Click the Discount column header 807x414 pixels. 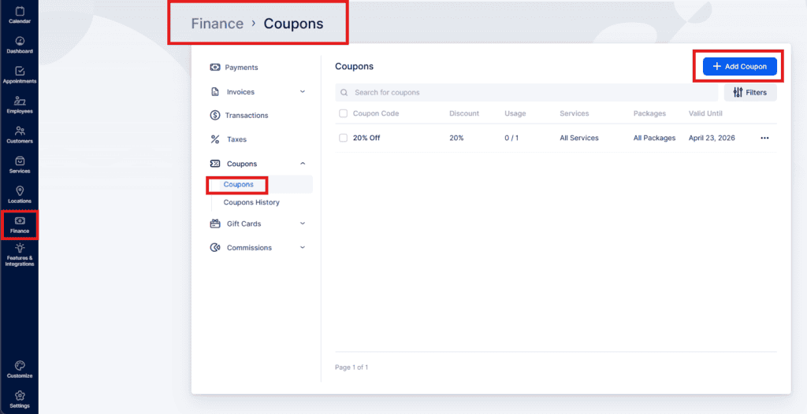(x=464, y=113)
